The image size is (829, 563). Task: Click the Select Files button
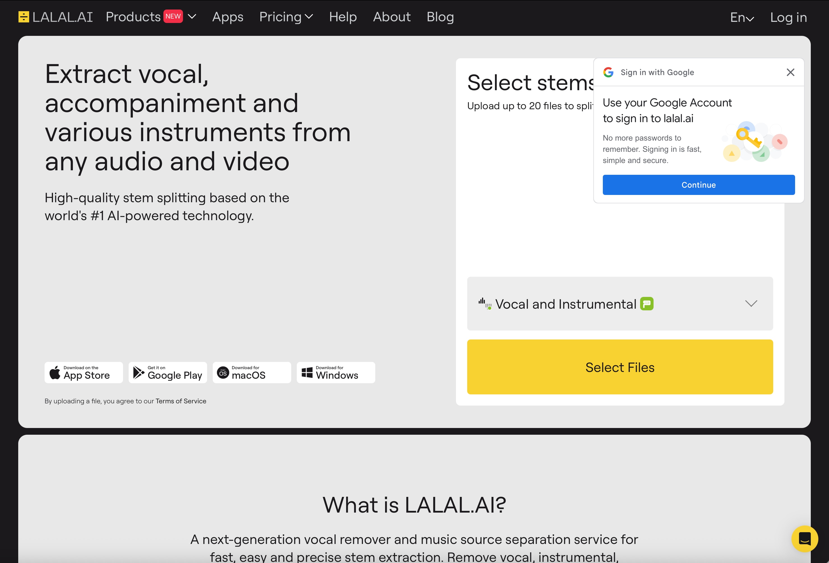620,367
